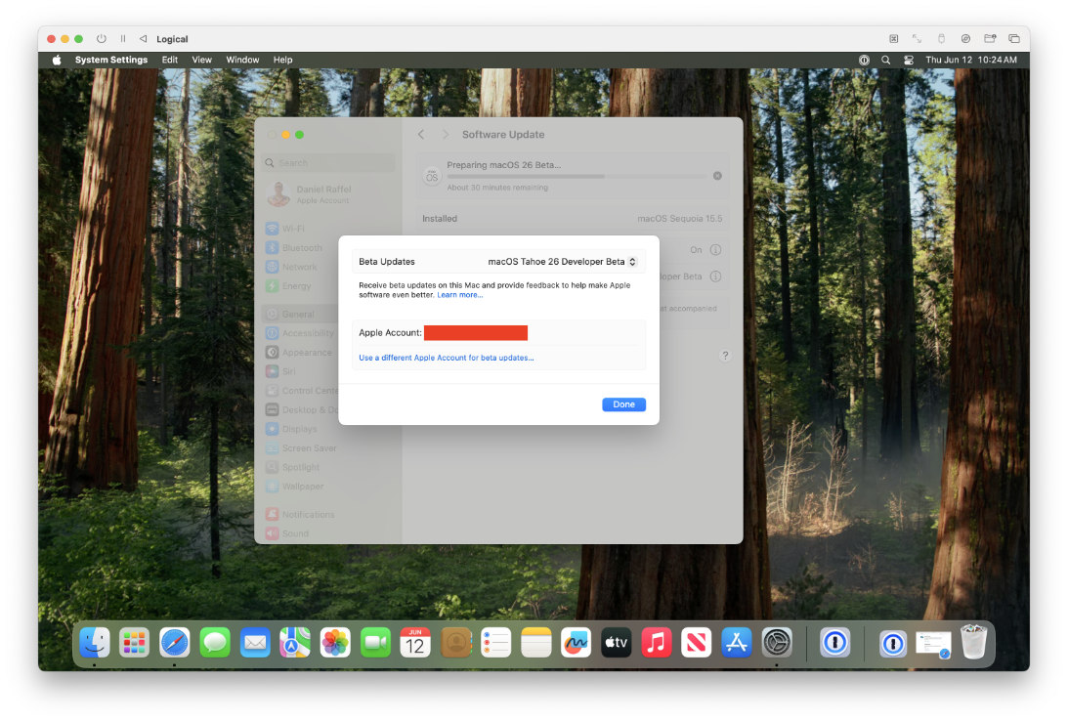Click the forward chevron beside Software Update
1068x722 pixels.
tap(446, 135)
